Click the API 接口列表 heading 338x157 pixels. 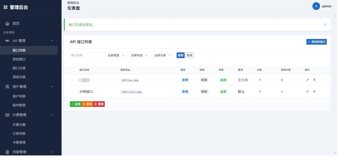[x=81, y=42]
